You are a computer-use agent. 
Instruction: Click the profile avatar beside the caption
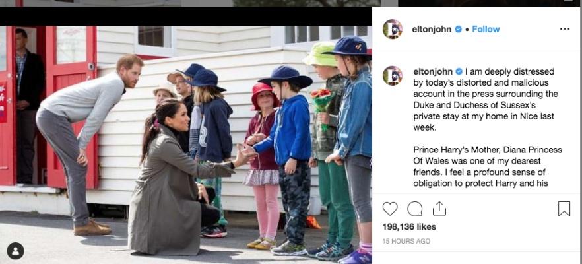point(393,76)
